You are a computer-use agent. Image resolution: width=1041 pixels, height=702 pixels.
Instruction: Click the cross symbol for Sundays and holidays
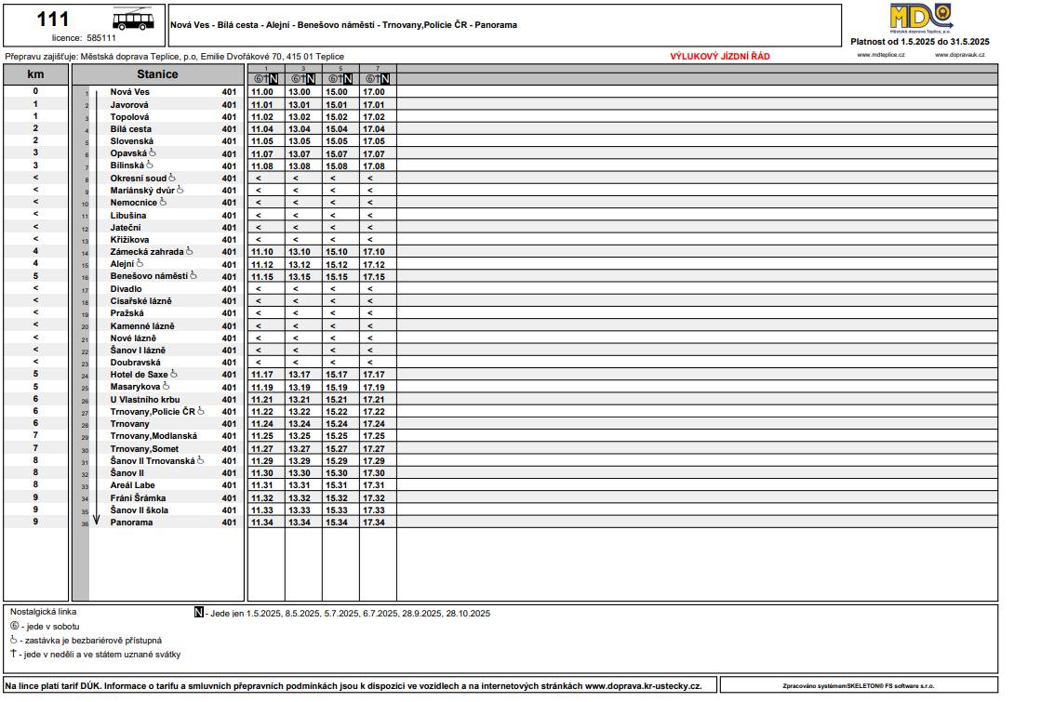14,654
